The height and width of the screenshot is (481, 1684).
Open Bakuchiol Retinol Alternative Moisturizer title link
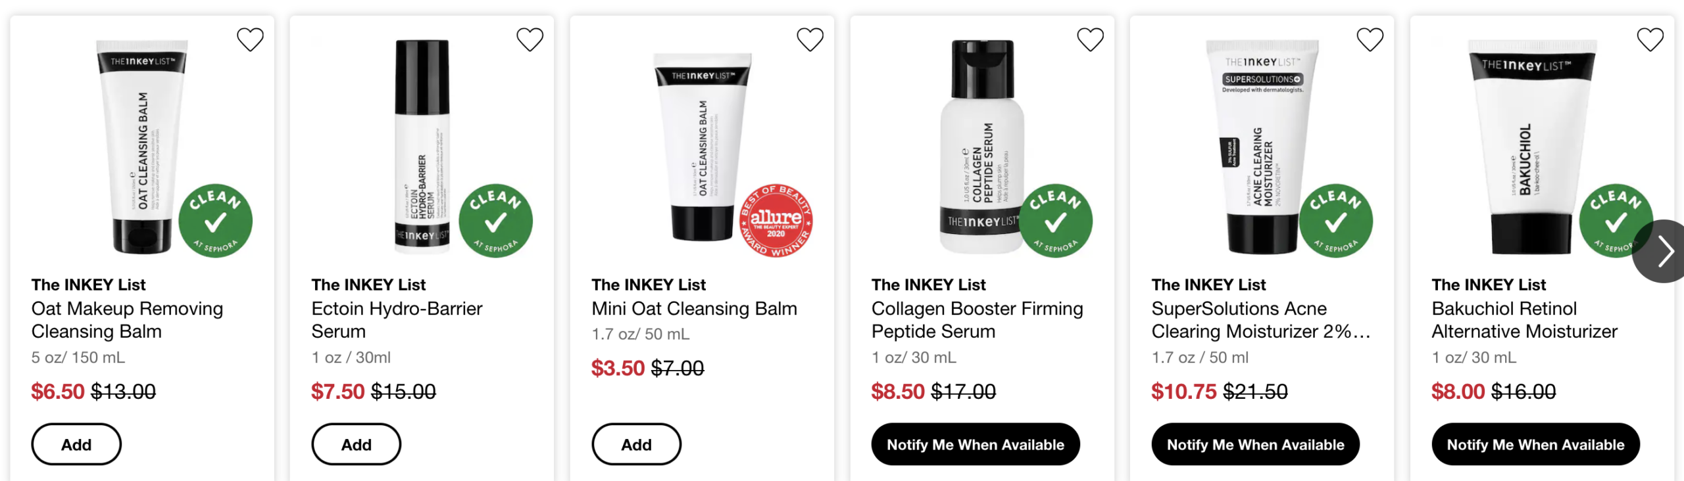(1523, 319)
